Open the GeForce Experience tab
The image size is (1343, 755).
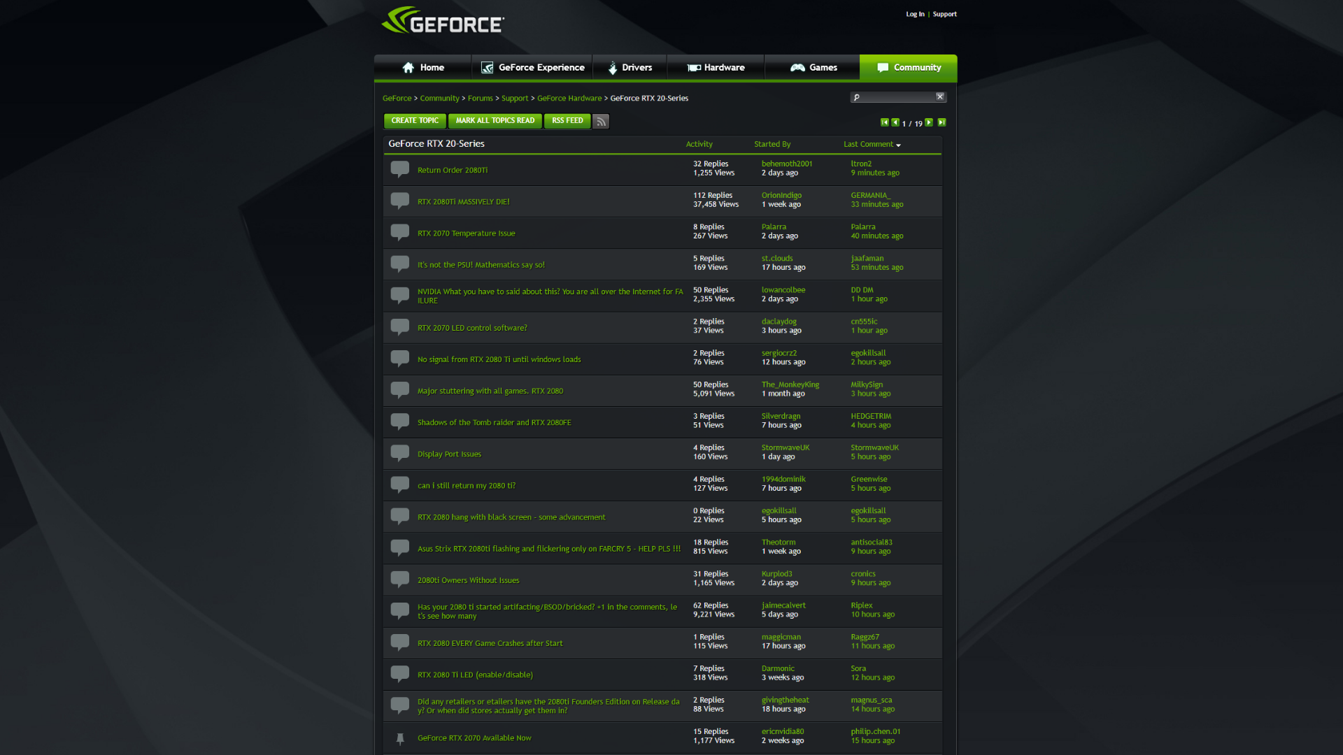(x=532, y=68)
